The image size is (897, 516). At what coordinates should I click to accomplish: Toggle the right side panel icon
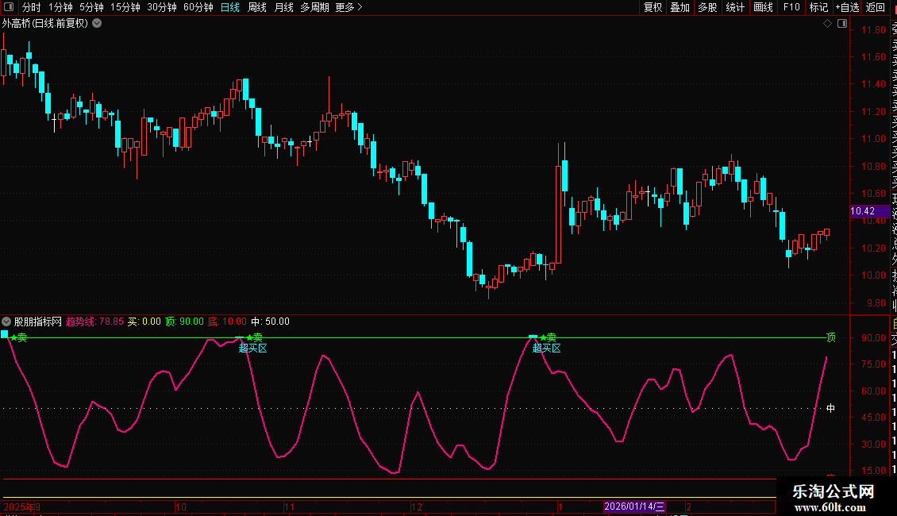tap(842, 24)
